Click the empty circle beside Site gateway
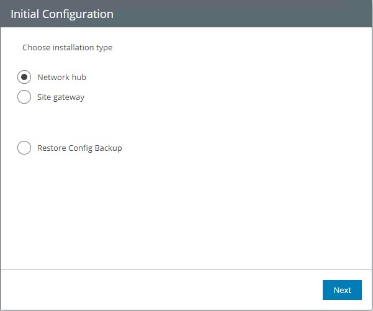Image resolution: width=373 pixels, height=311 pixels. [x=24, y=97]
